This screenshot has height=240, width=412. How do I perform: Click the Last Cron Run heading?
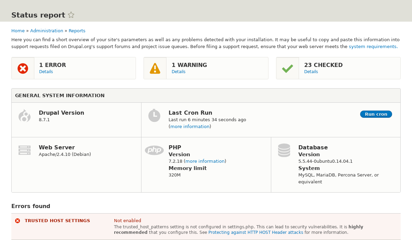tap(190, 113)
